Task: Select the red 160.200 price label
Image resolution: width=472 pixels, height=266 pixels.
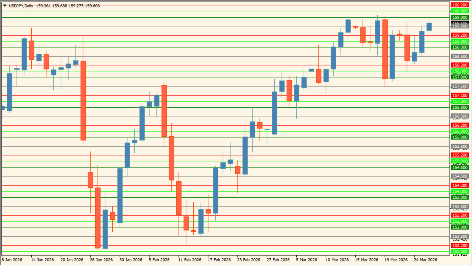Action: pyautogui.click(x=460, y=5)
